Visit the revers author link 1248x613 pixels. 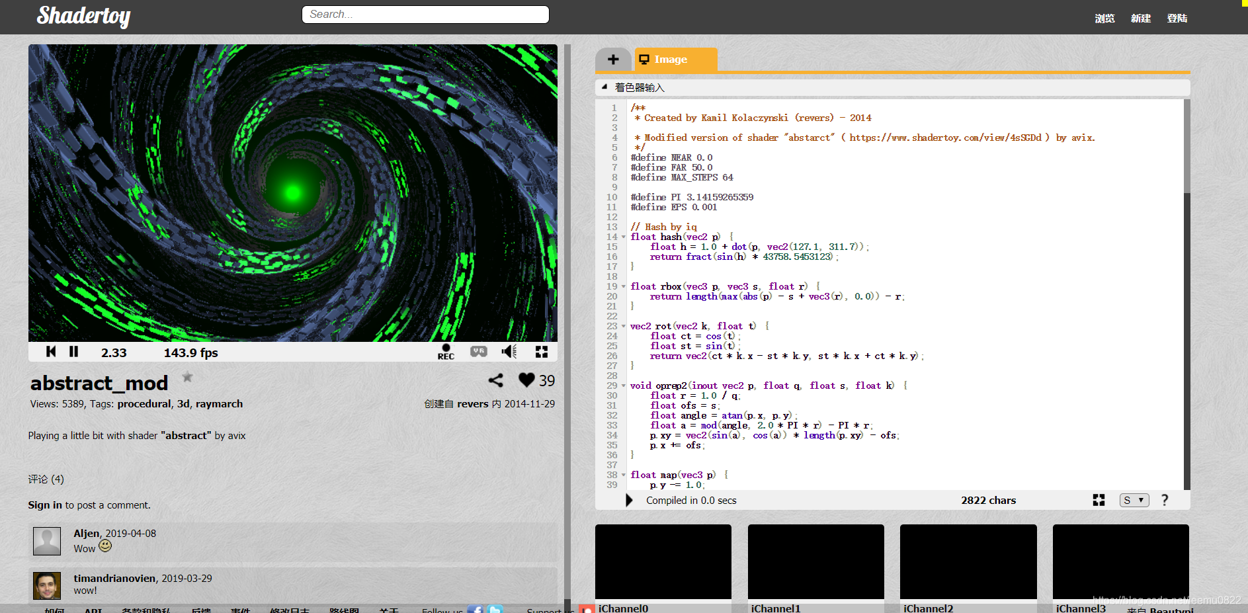[472, 403]
